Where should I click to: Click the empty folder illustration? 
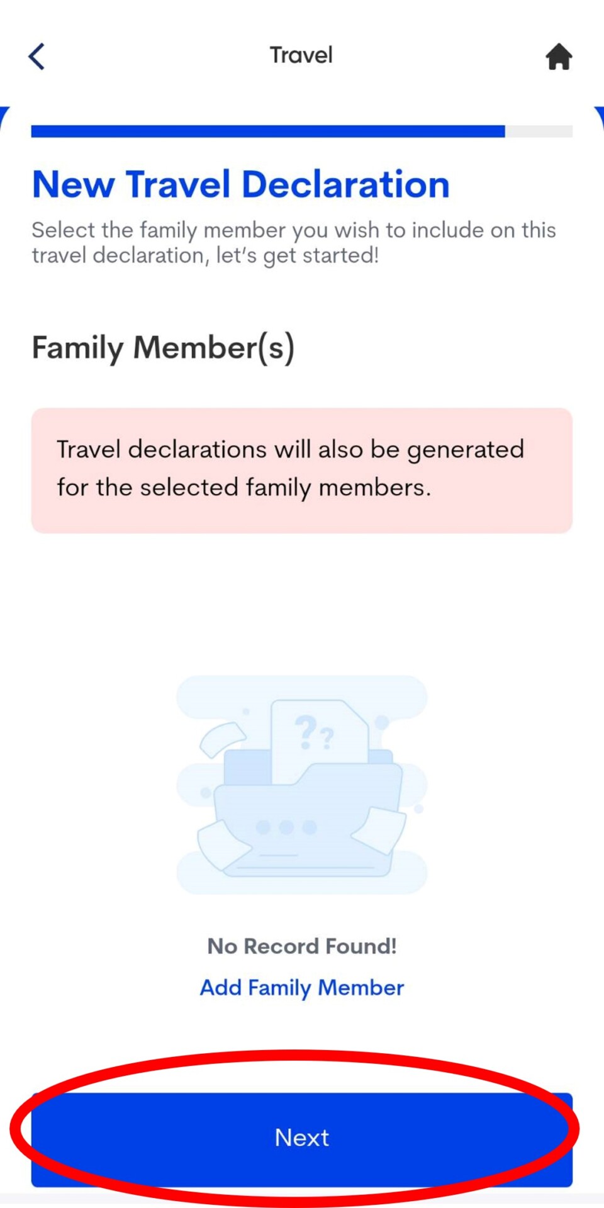point(302,818)
